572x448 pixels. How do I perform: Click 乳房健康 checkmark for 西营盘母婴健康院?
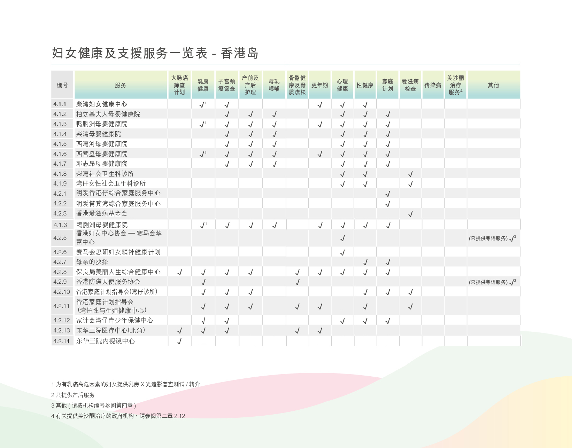click(x=203, y=154)
